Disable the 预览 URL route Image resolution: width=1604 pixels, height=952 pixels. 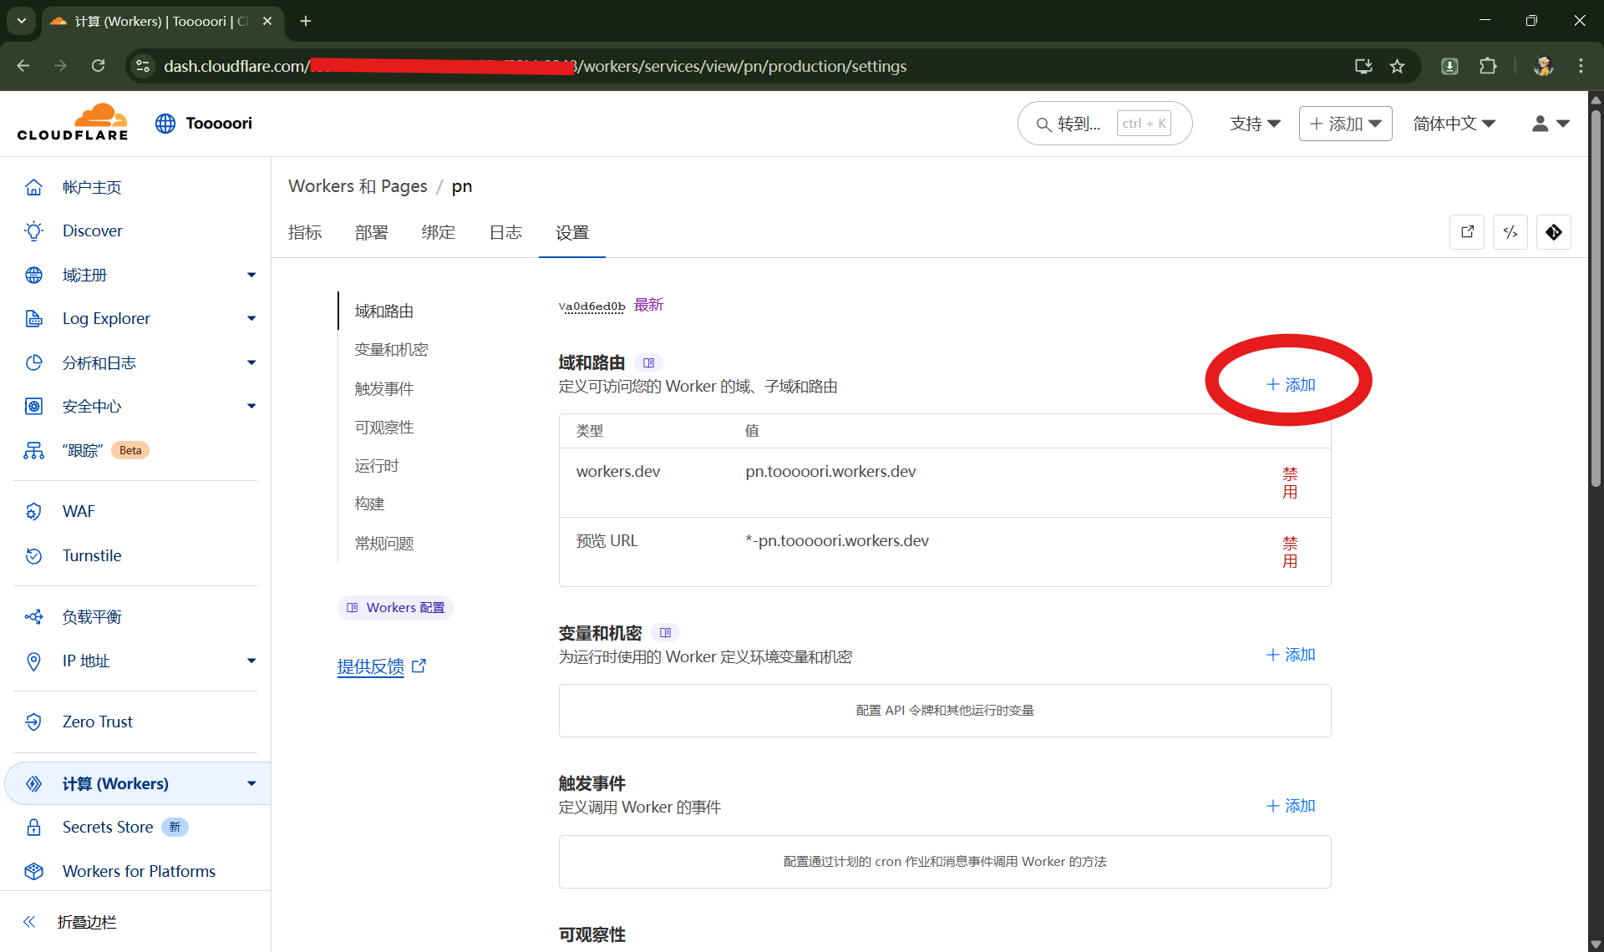(x=1290, y=552)
